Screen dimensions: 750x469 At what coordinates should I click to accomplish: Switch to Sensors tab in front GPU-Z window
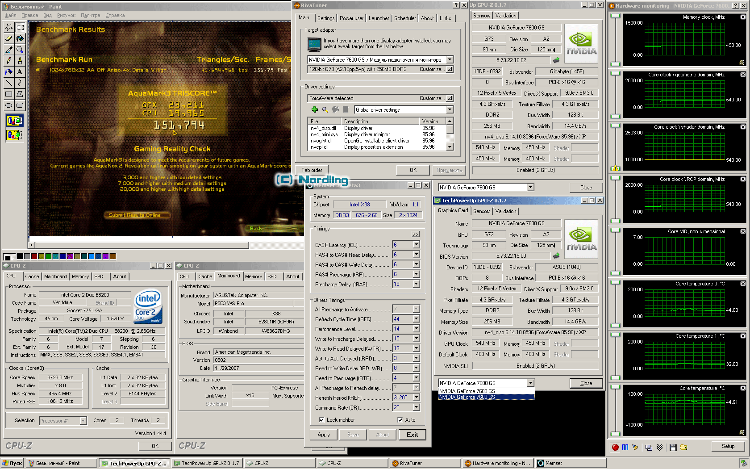pyautogui.click(x=482, y=211)
